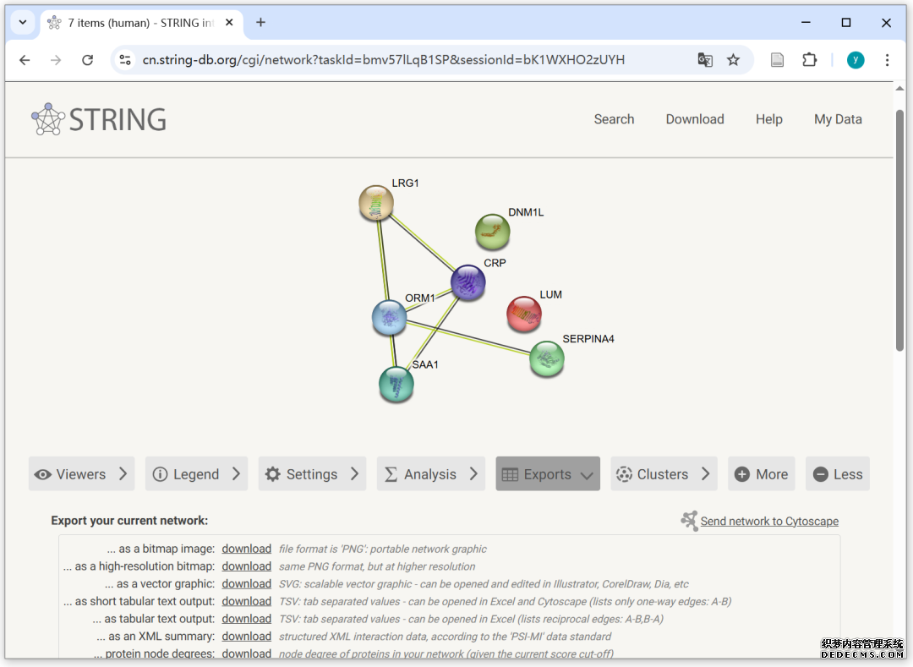Expand the Viewers panel
The image size is (913, 667).
[82, 474]
